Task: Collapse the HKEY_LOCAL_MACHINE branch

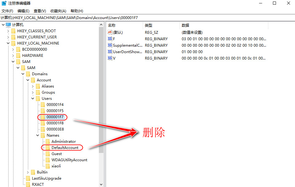Action: click(8, 43)
